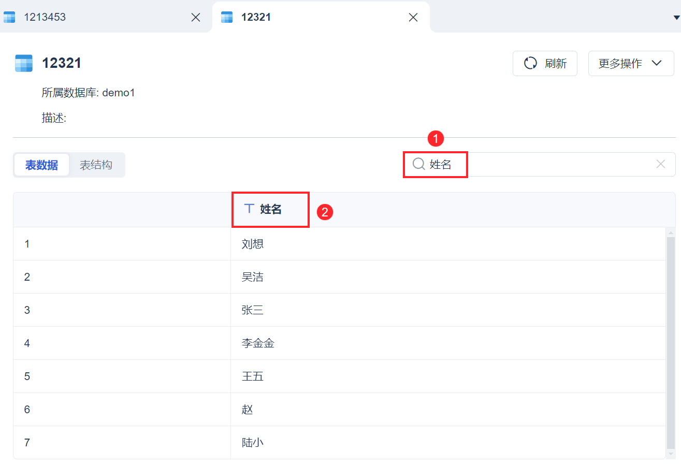Close the 12321 tab

[x=413, y=17]
